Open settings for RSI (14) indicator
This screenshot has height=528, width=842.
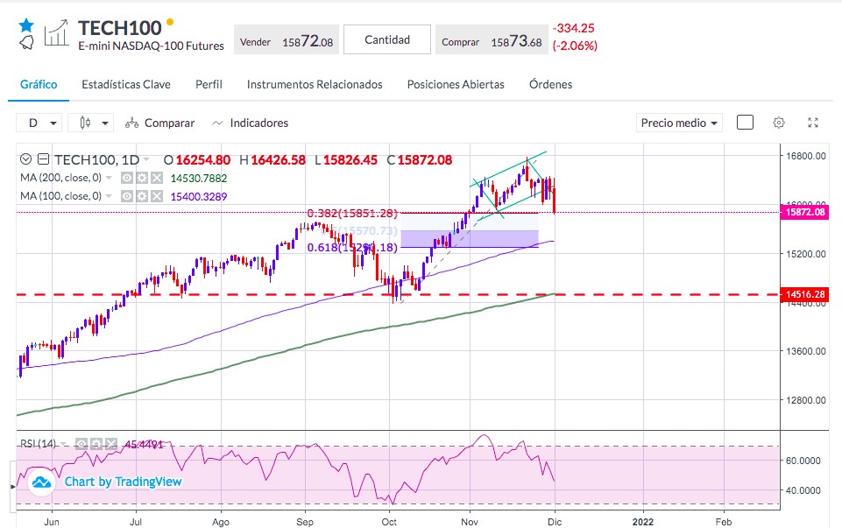pyautogui.click(x=96, y=444)
